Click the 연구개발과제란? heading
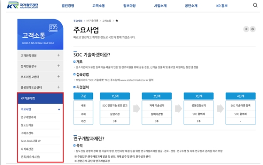 coord(89,139)
